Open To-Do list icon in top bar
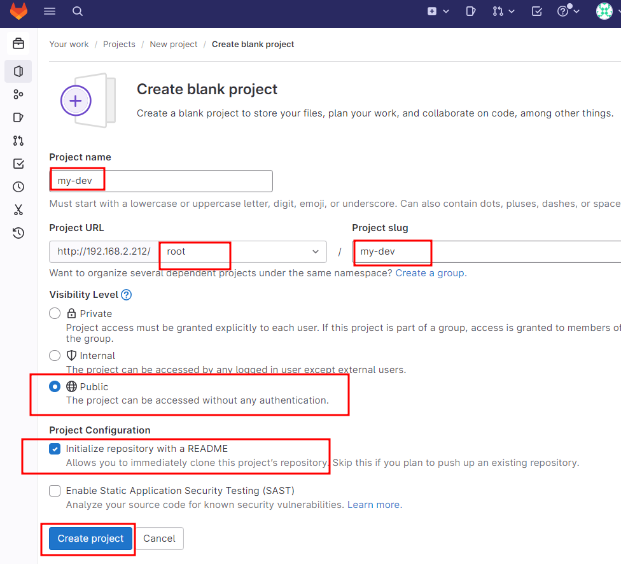 pyautogui.click(x=536, y=11)
